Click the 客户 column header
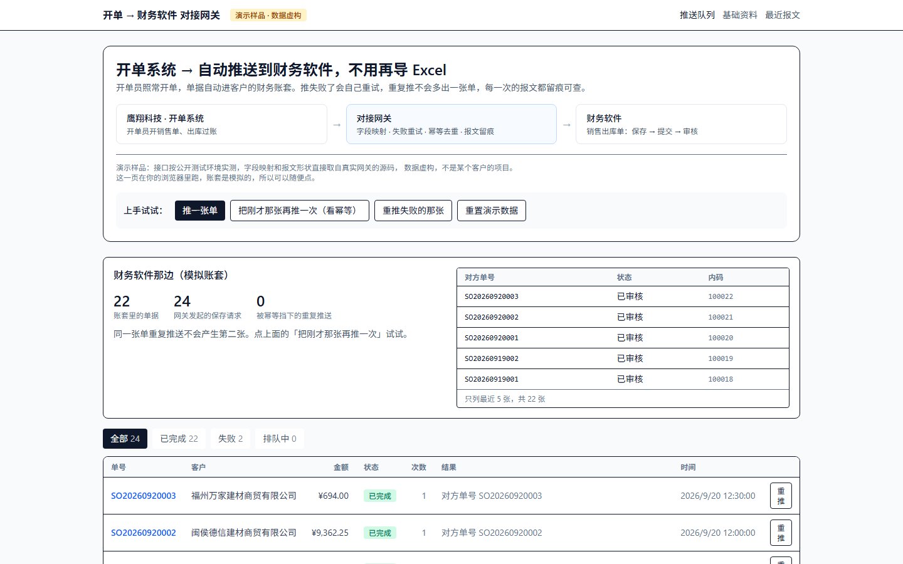903x564 pixels. 198,467
